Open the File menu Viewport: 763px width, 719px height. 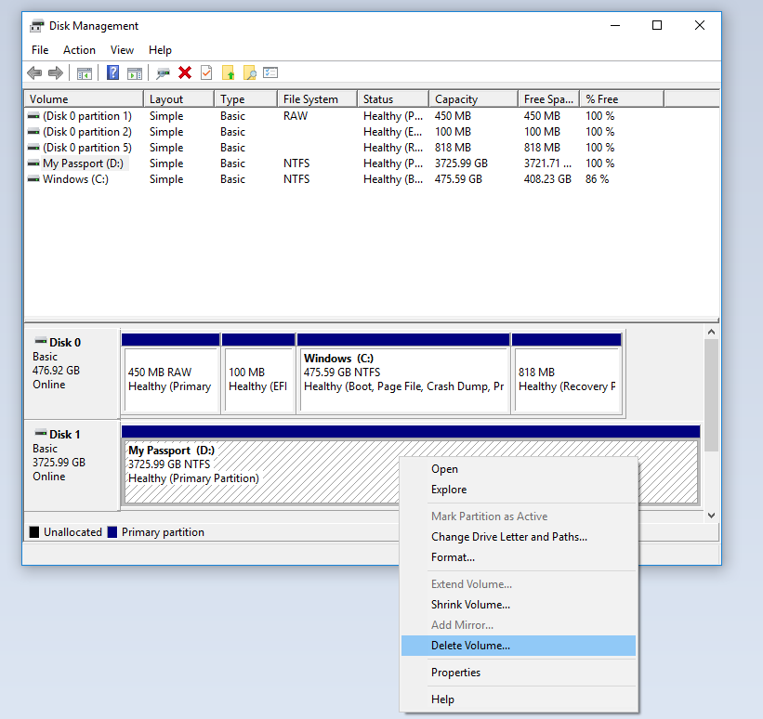(x=40, y=50)
